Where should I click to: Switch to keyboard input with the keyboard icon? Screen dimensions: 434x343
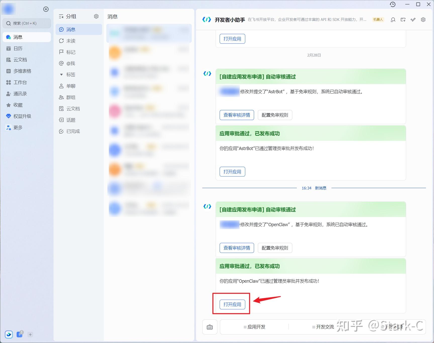pos(210,327)
